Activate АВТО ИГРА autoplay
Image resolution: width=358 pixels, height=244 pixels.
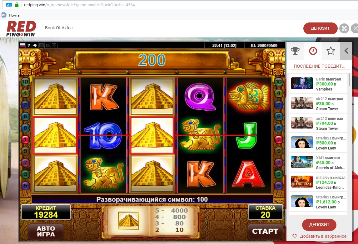click(x=46, y=232)
